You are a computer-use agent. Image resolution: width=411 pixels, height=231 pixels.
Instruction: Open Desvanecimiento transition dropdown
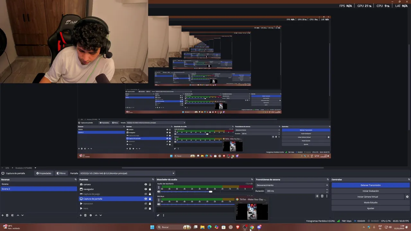coord(292,185)
